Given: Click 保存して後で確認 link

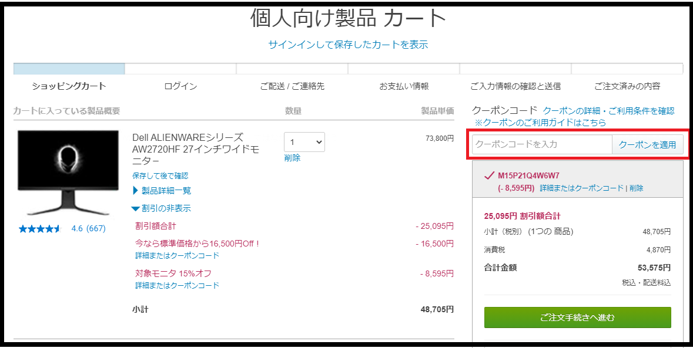Looking at the screenshot, I should (160, 175).
